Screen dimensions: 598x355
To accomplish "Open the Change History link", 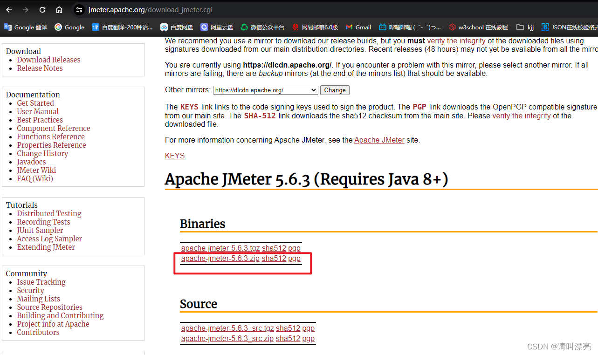I will (x=42, y=153).
